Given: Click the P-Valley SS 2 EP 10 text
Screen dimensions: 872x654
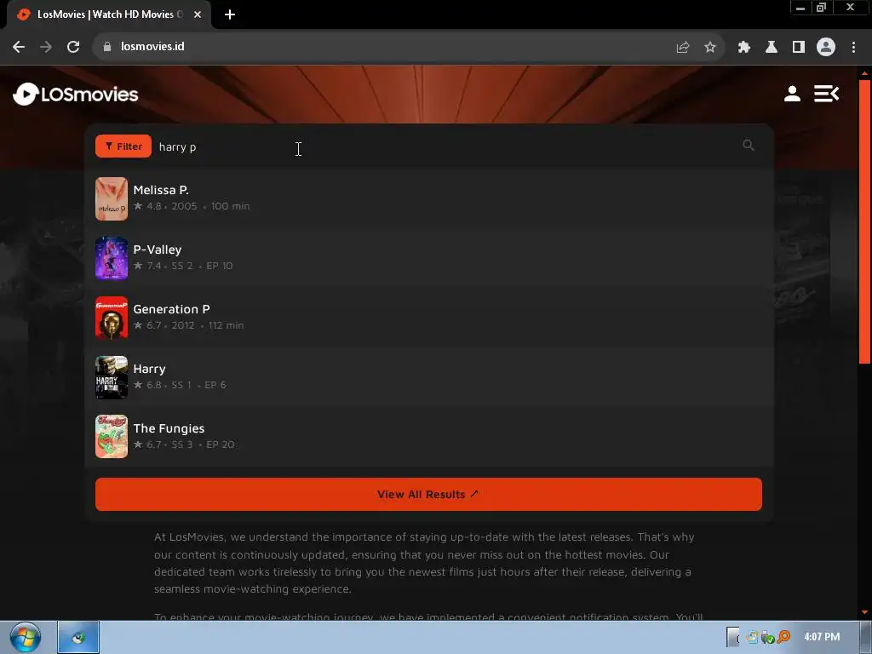Looking at the screenshot, I should pyautogui.click(x=202, y=266).
